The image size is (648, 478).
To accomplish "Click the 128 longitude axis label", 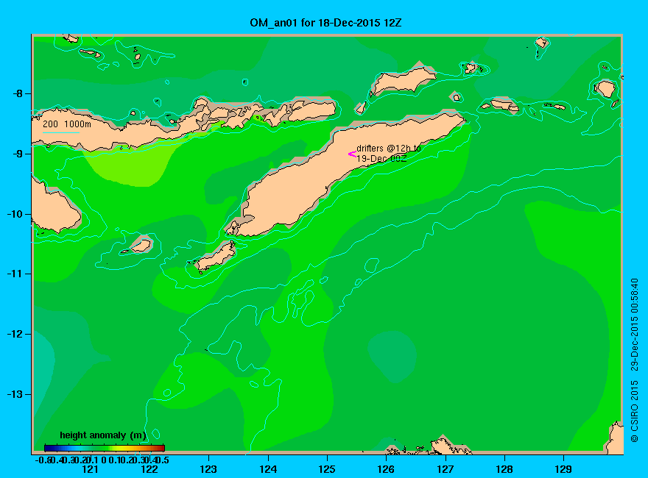I will (504, 469).
